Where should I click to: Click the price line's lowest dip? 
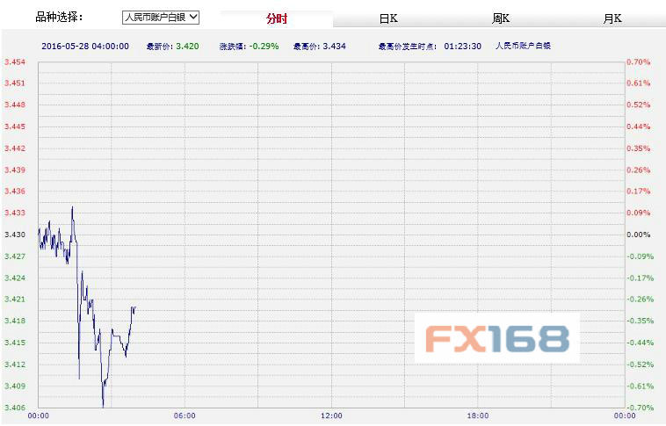(103, 406)
